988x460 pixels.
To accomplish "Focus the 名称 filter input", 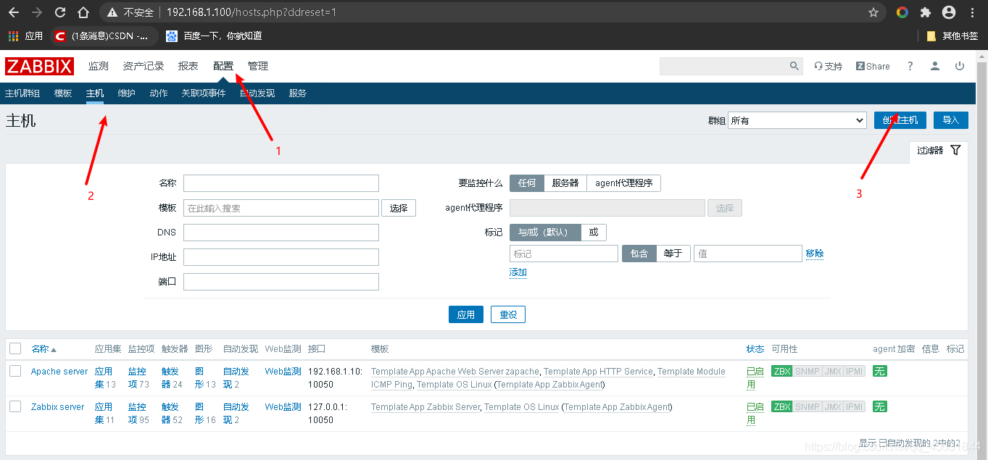I will (x=281, y=183).
